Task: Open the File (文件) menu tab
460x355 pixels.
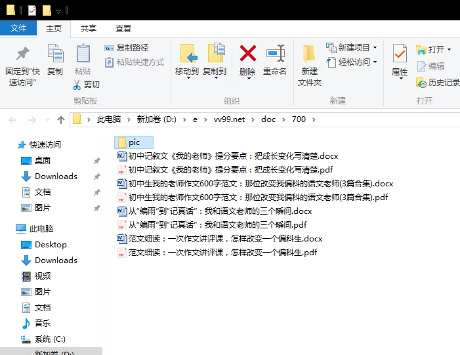Action: 18,28
